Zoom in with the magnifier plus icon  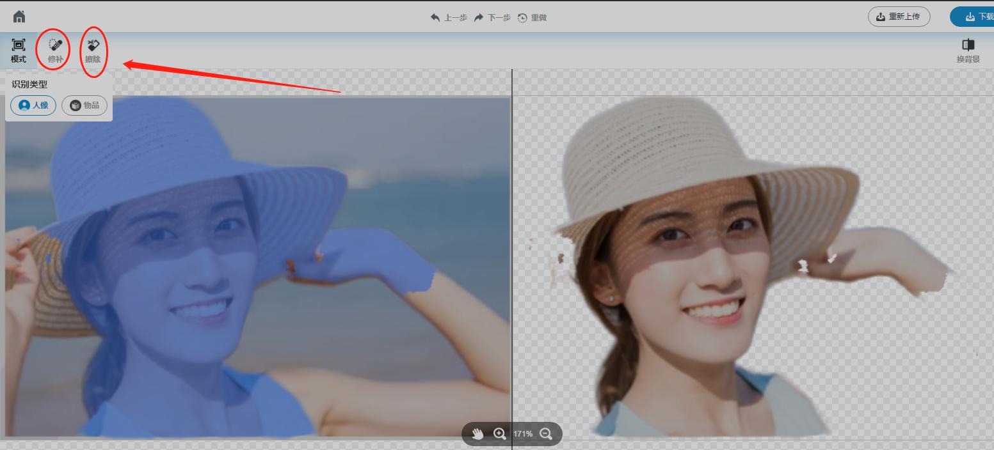click(x=500, y=433)
